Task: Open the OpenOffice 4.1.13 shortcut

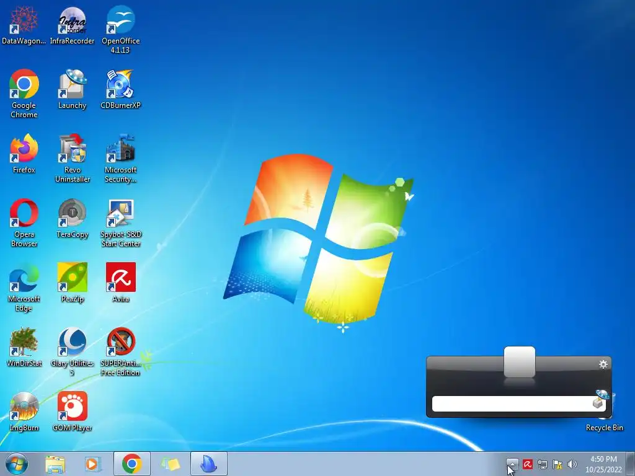Action: pos(120,30)
